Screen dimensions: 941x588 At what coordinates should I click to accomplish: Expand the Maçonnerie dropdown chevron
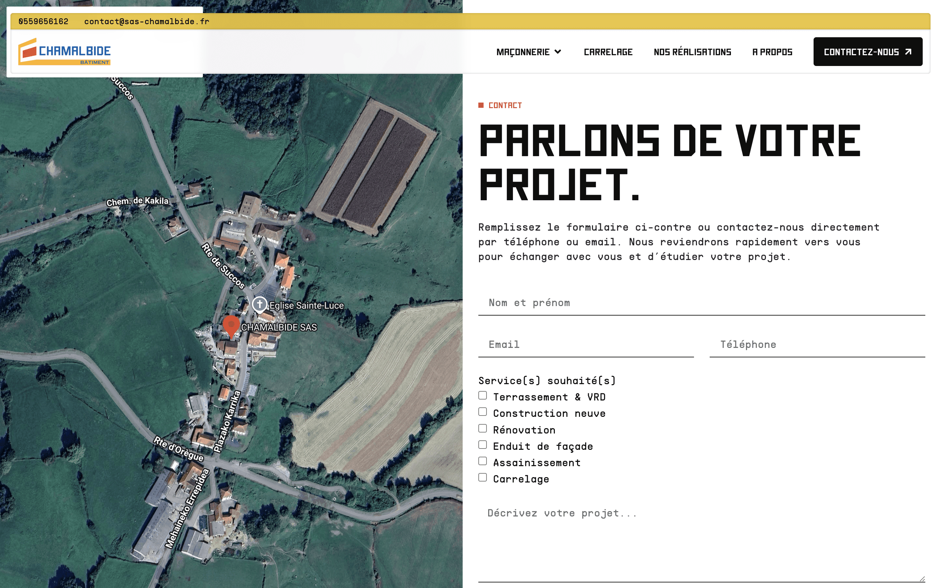tap(558, 52)
